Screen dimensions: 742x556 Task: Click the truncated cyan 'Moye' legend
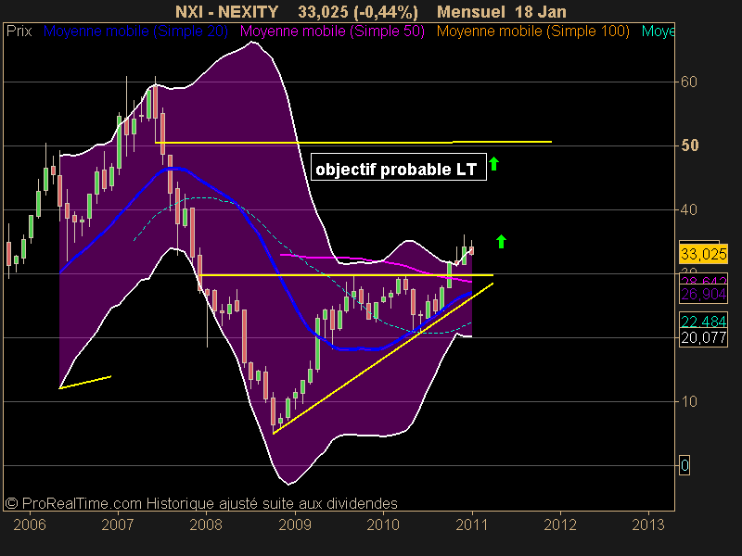[658, 32]
